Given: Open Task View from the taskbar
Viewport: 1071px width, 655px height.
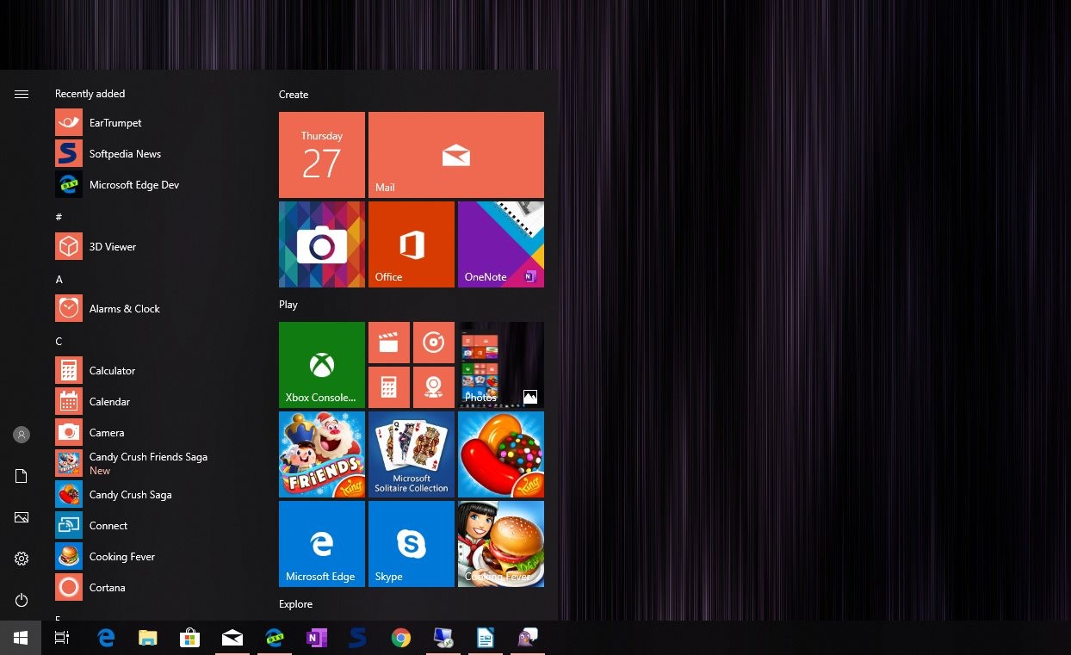Looking at the screenshot, I should pos(62,638).
